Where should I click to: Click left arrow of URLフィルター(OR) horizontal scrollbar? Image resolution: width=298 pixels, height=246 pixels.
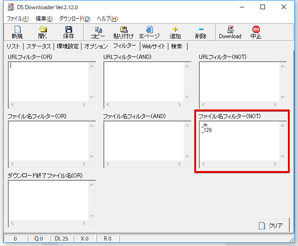click(12, 104)
